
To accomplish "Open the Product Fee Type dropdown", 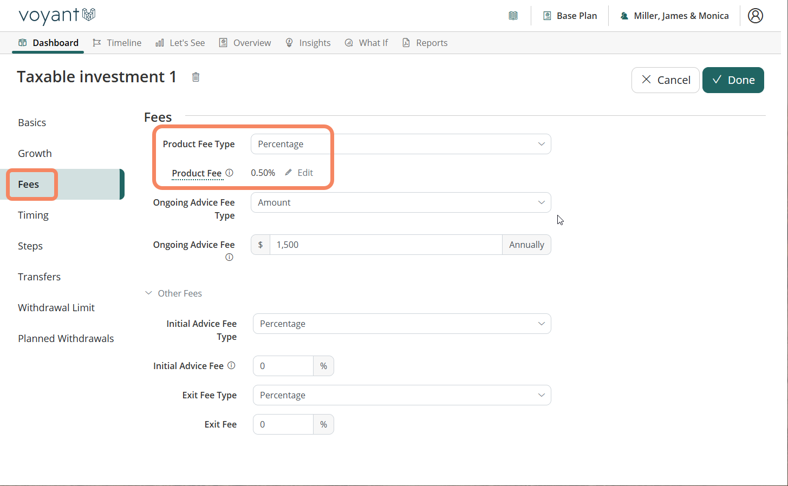I will click(x=401, y=144).
